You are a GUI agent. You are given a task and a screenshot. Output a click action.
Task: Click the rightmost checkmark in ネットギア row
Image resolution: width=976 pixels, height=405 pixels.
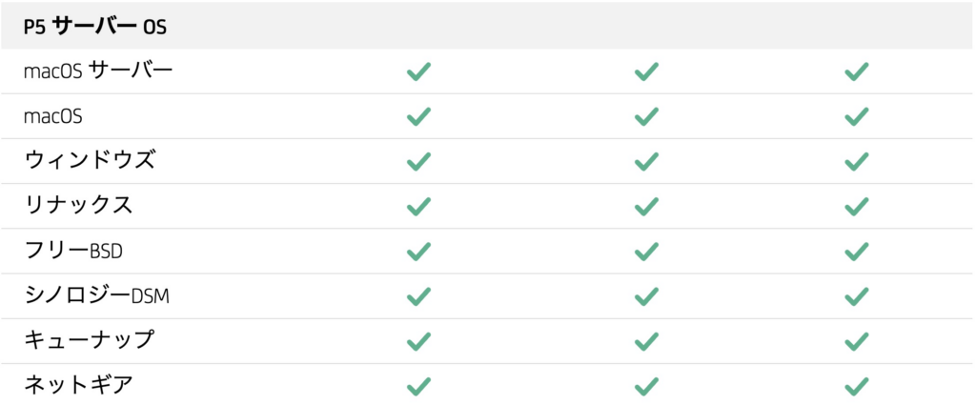[857, 386]
